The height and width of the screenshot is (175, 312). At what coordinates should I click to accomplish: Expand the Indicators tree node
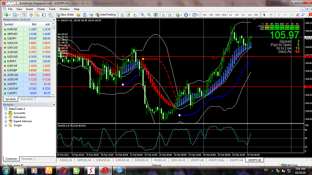(6, 117)
